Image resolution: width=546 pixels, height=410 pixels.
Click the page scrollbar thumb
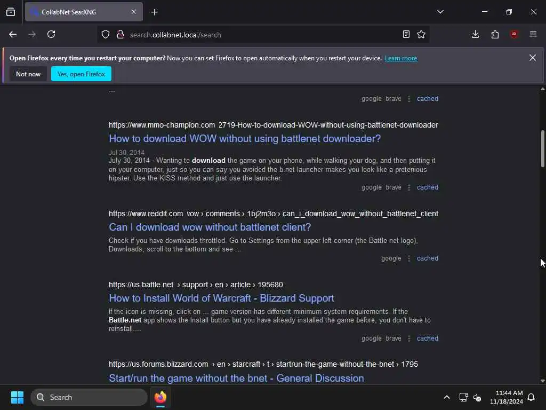tap(542, 149)
